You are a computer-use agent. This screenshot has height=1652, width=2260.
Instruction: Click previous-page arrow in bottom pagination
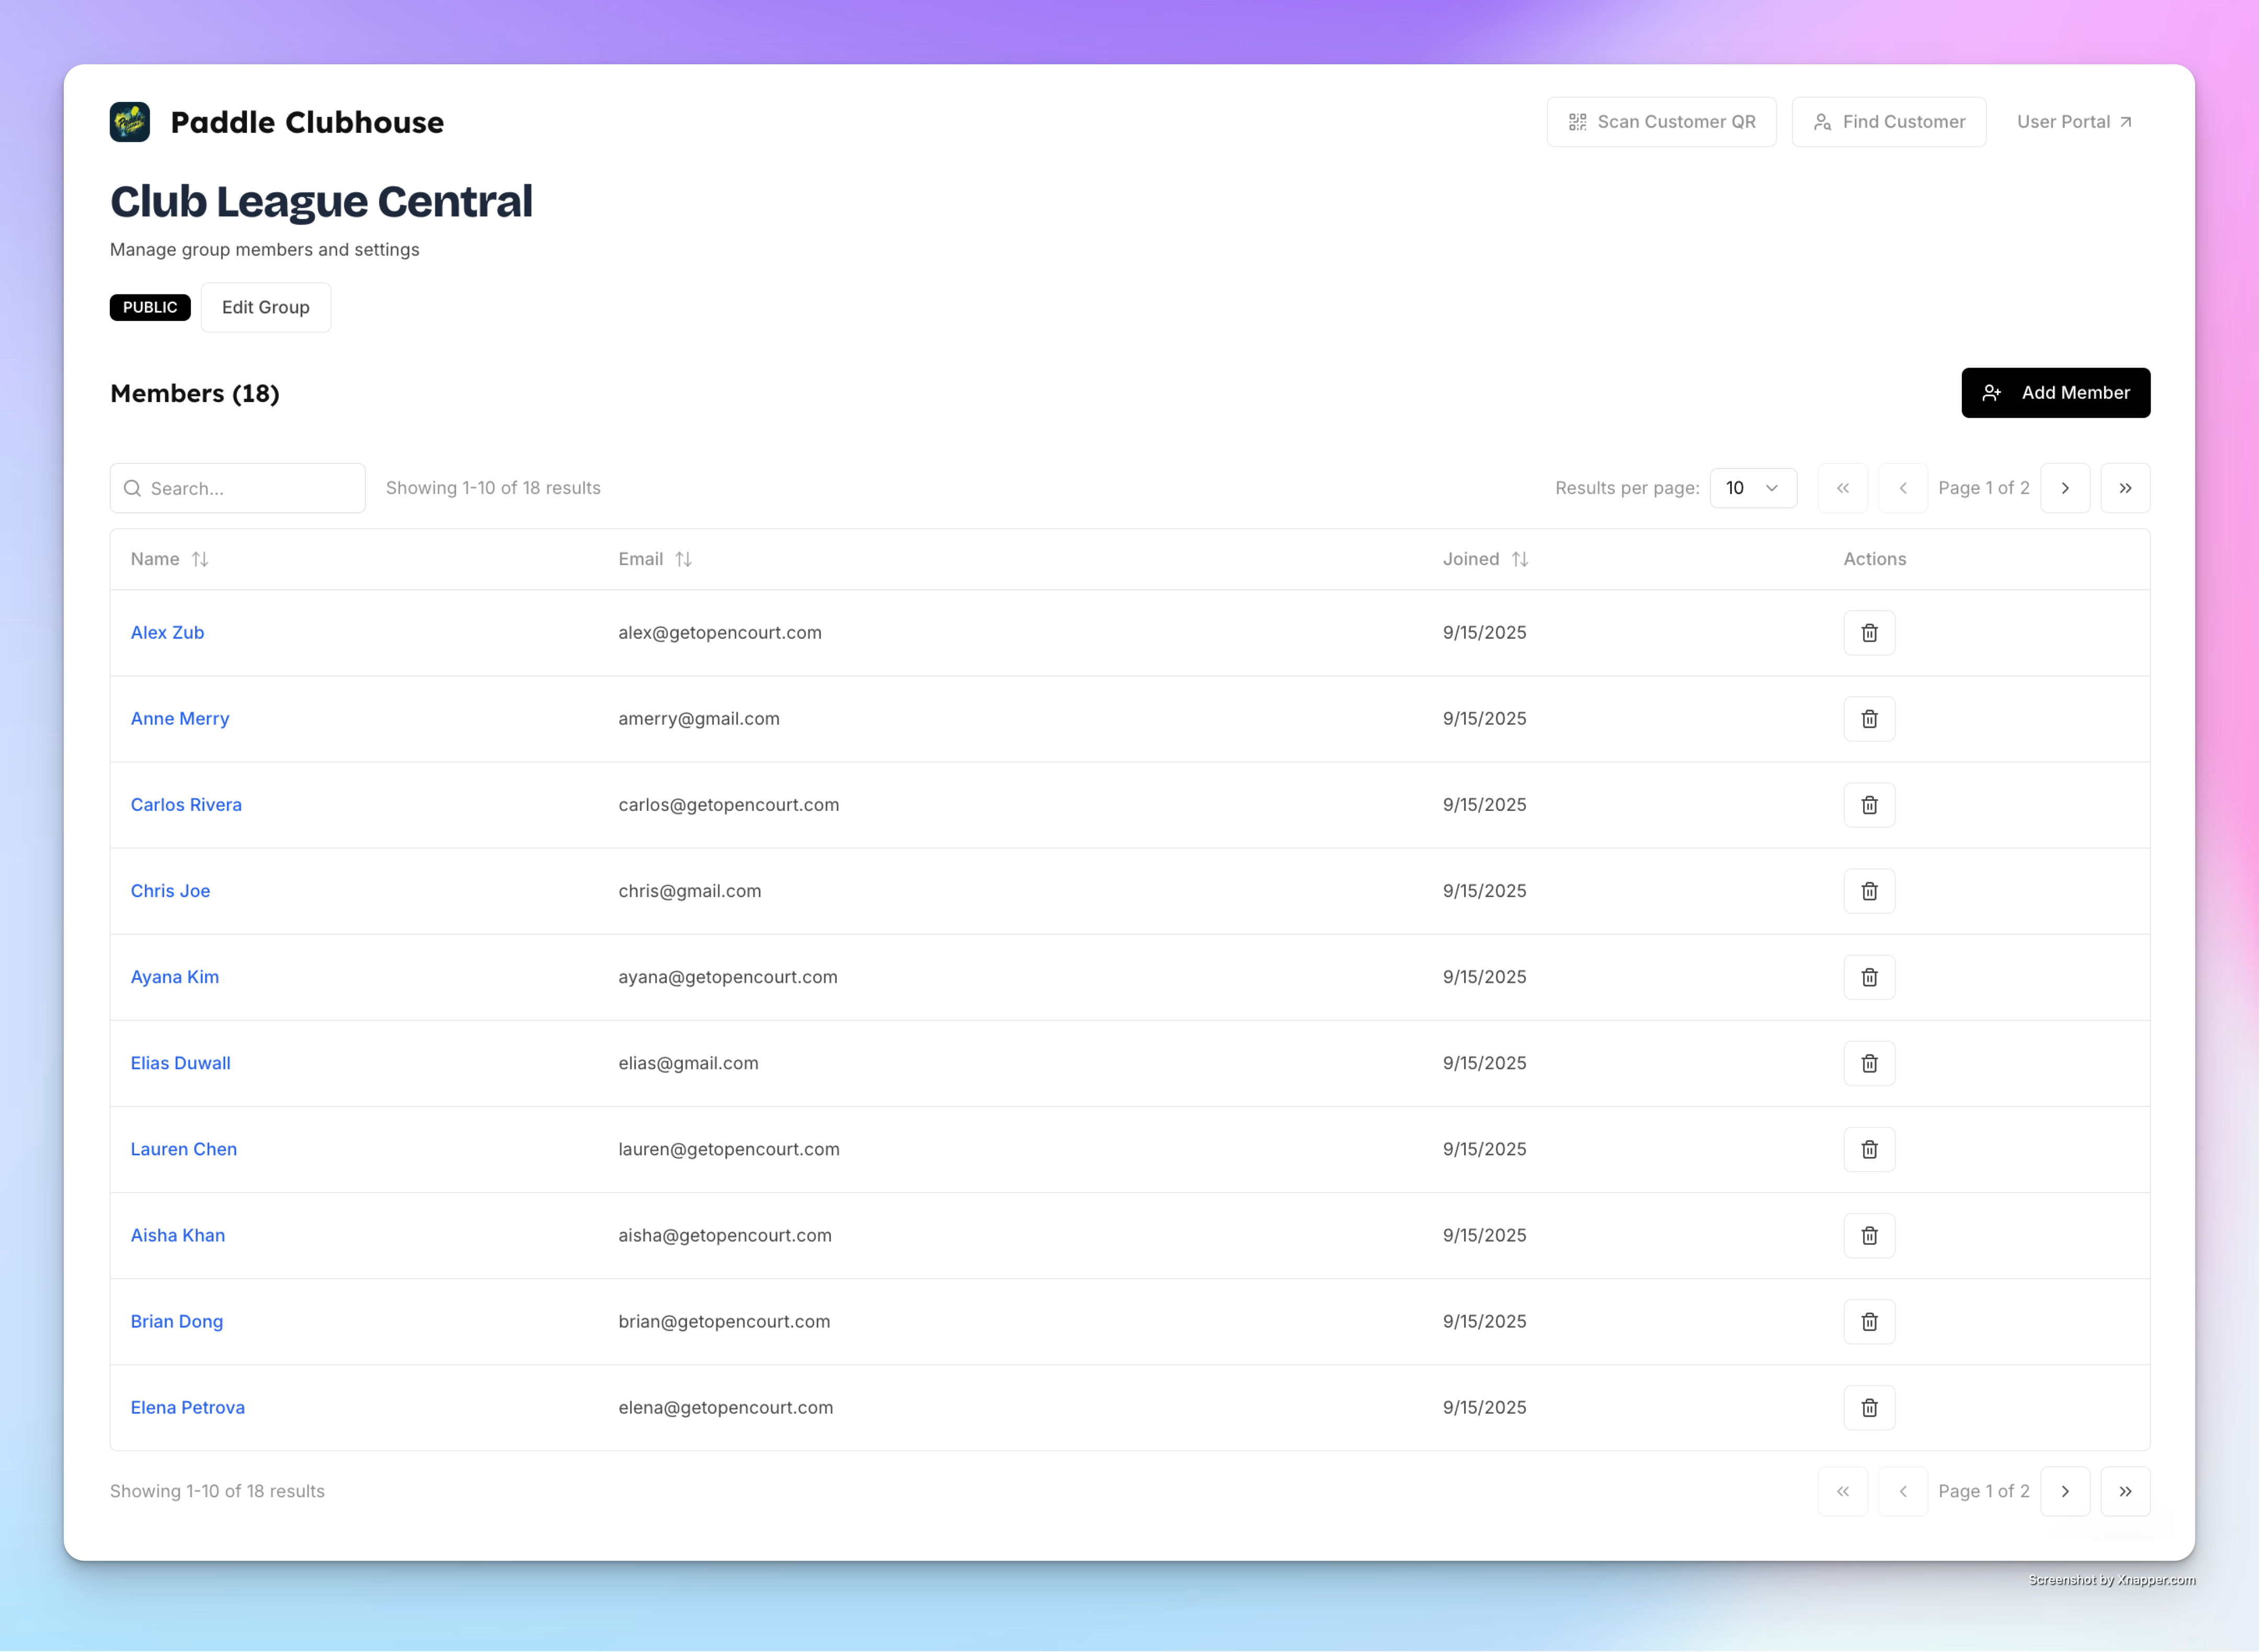1903,1491
